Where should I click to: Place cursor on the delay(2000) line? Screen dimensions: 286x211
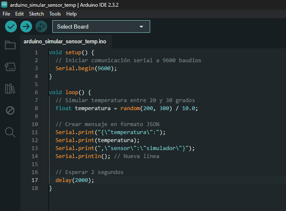click(75, 180)
